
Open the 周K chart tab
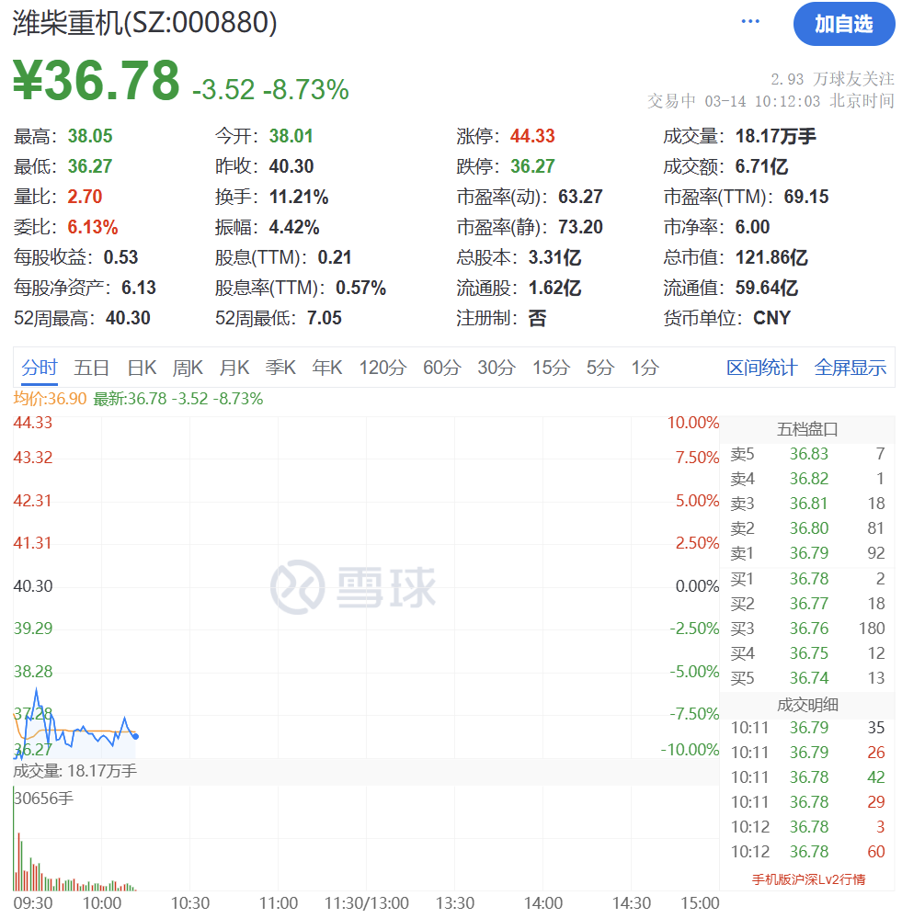click(x=188, y=368)
